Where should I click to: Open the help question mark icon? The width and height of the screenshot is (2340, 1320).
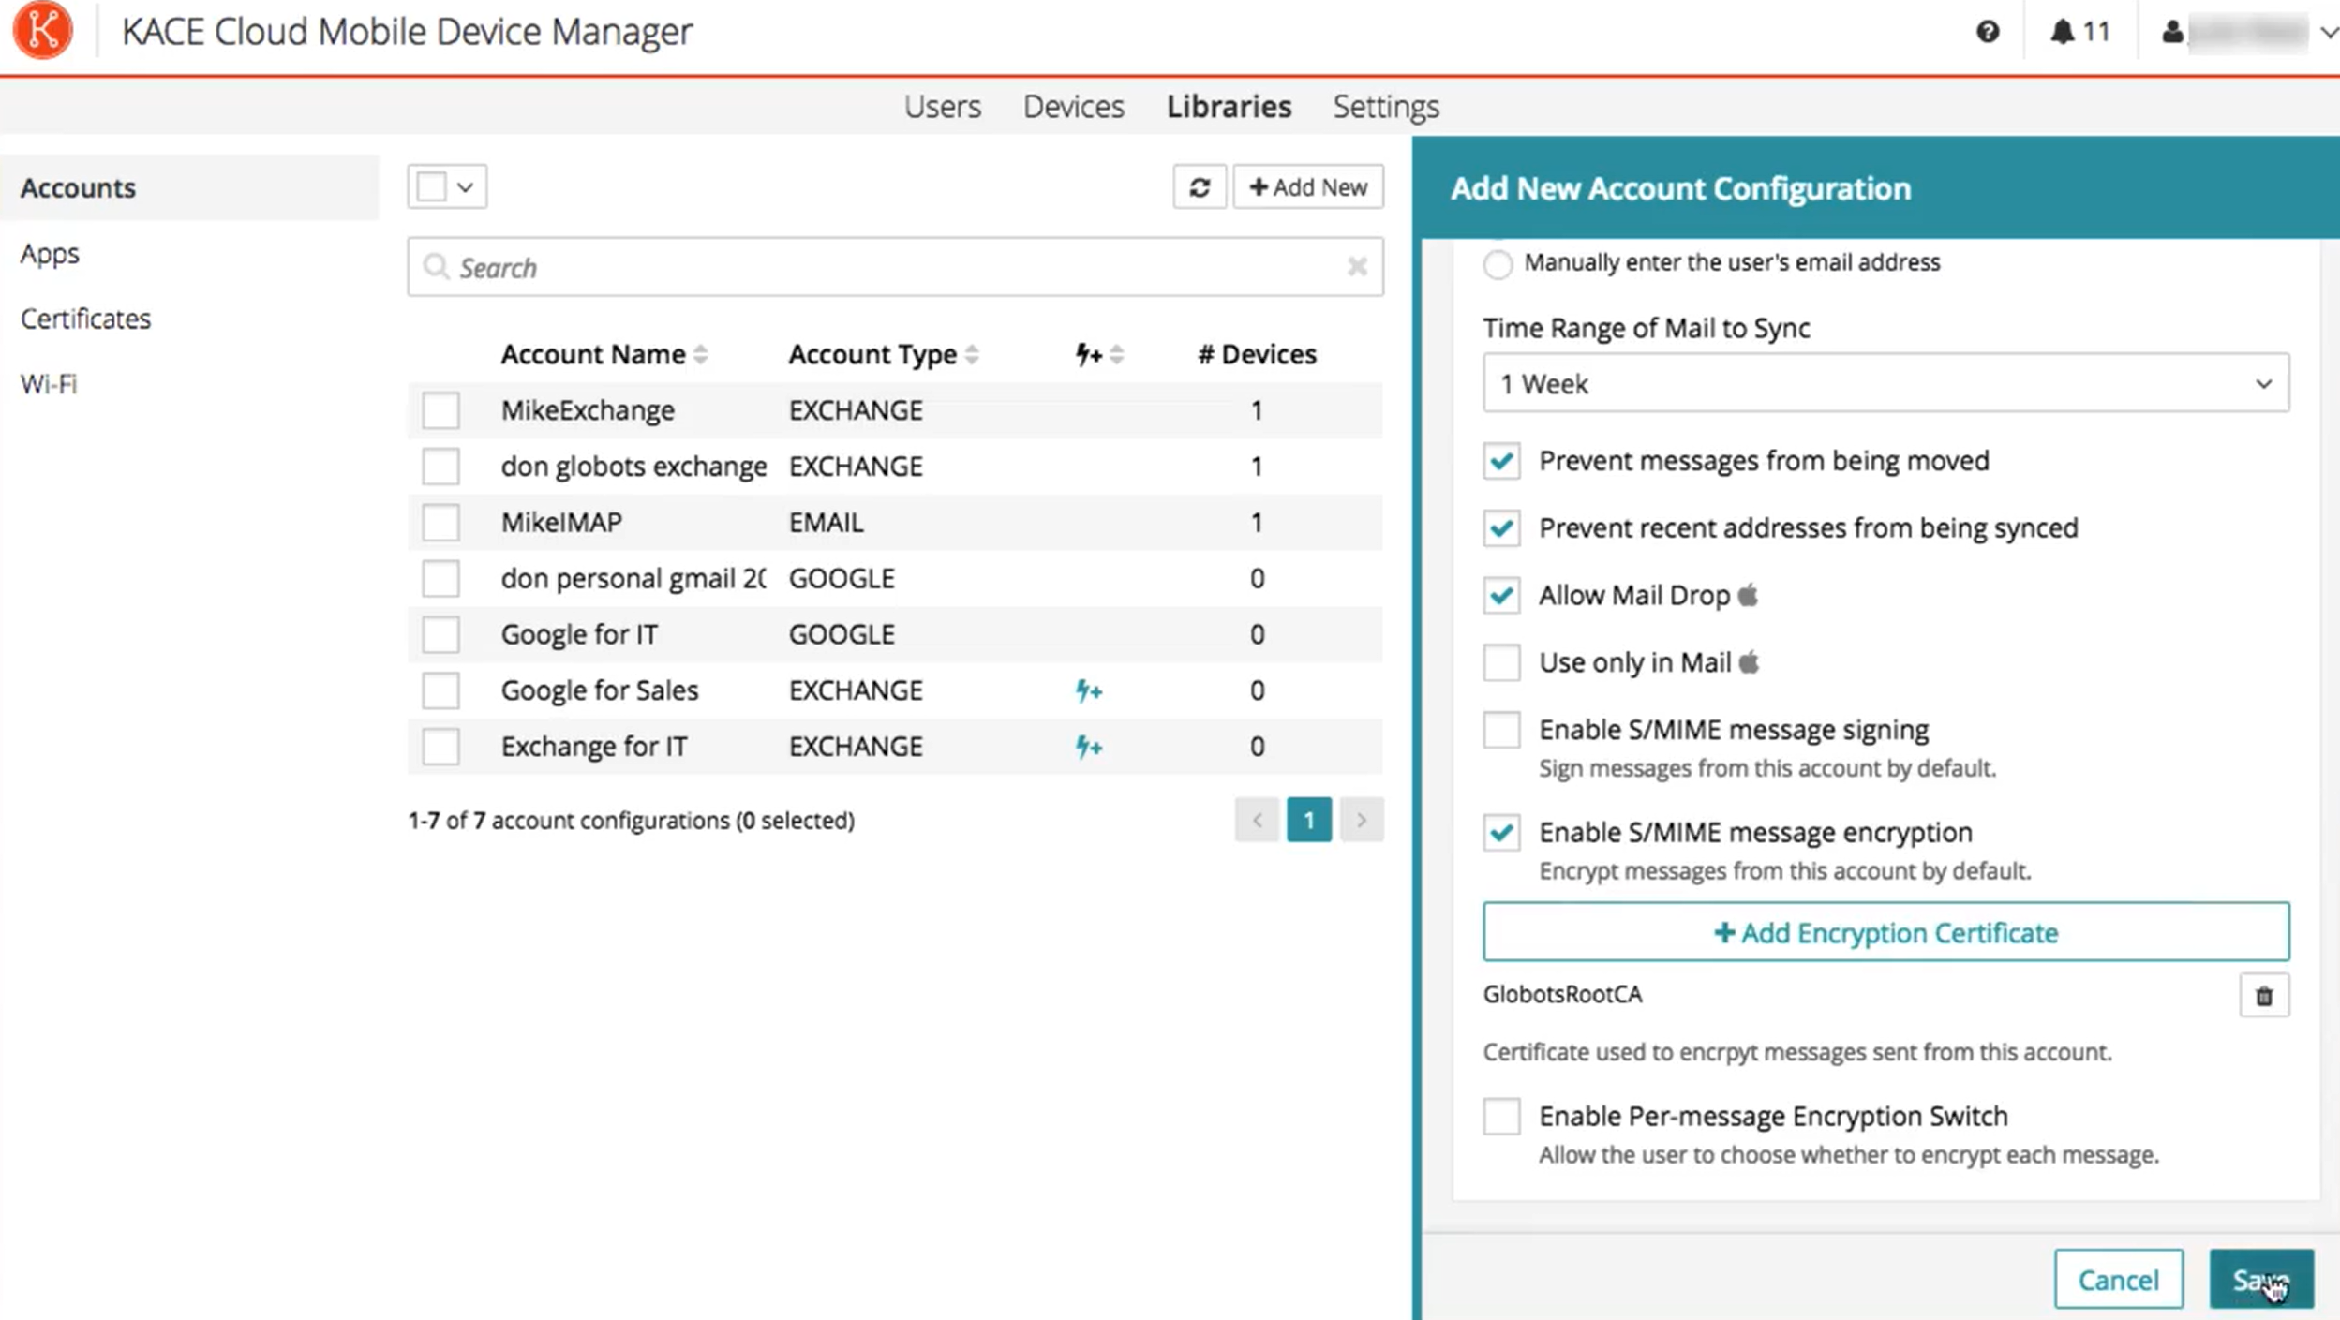tap(1988, 32)
